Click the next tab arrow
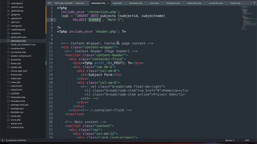The image size is (257, 144). click(50, 3)
